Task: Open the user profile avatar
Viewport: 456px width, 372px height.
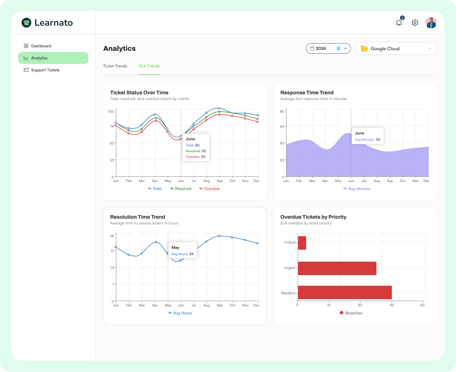Action: (431, 22)
